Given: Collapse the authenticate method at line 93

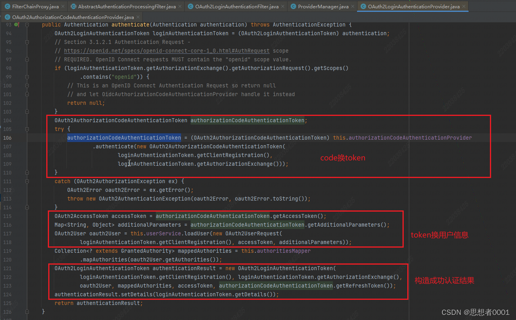Looking at the screenshot, I should pyautogui.click(x=27, y=25).
